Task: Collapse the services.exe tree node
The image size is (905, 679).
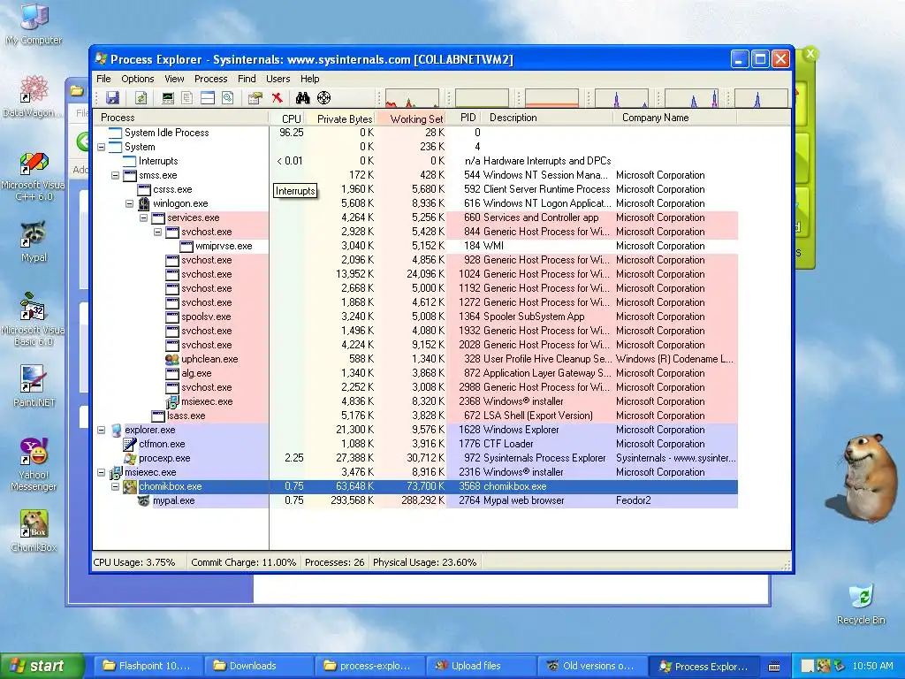Action: 143,218
